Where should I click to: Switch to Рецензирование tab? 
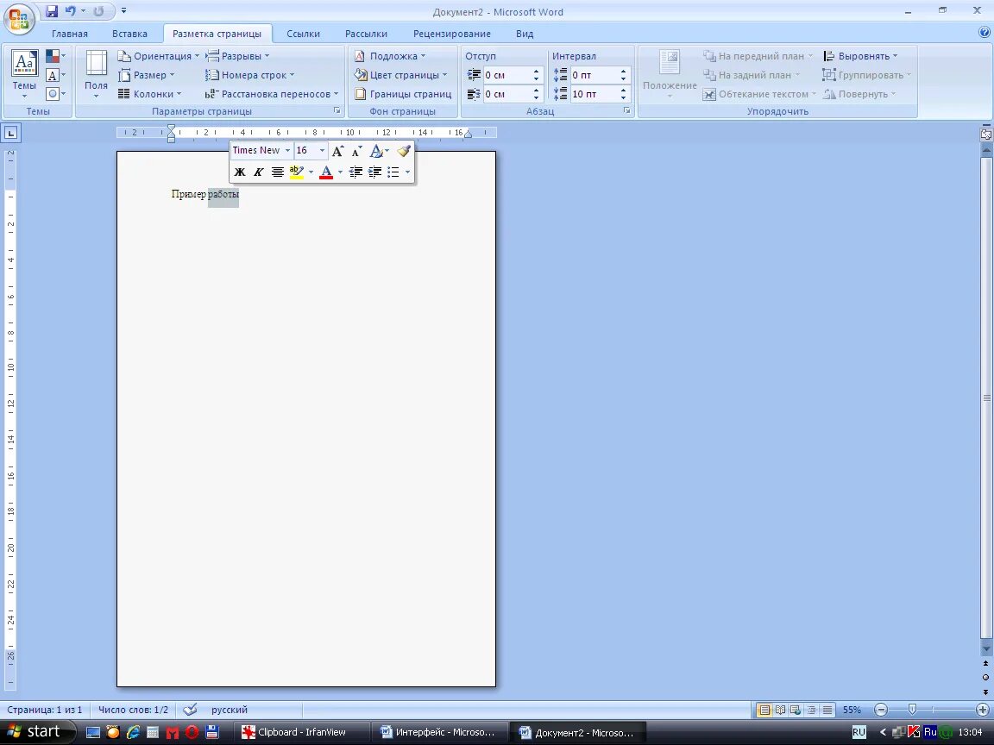coord(452,34)
